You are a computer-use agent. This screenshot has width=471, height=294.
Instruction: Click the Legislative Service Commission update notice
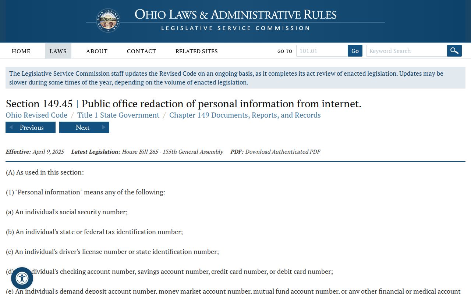(235, 78)
